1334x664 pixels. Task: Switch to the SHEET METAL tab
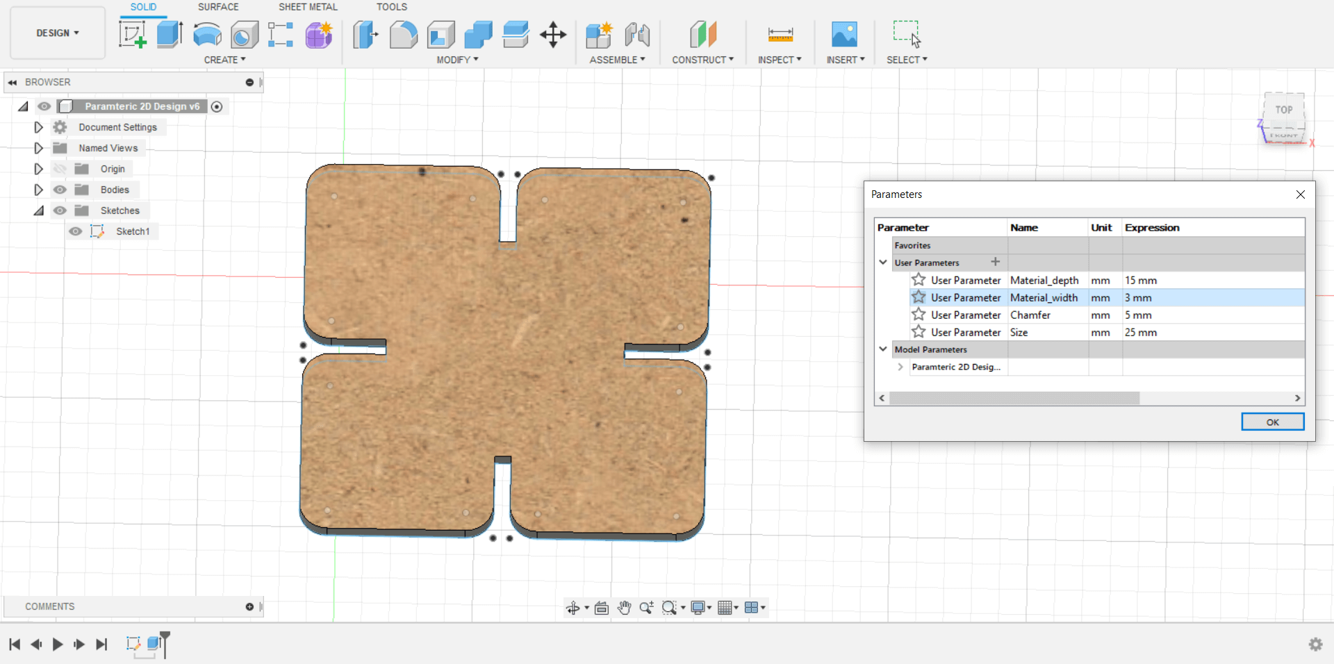click(308, 7)
